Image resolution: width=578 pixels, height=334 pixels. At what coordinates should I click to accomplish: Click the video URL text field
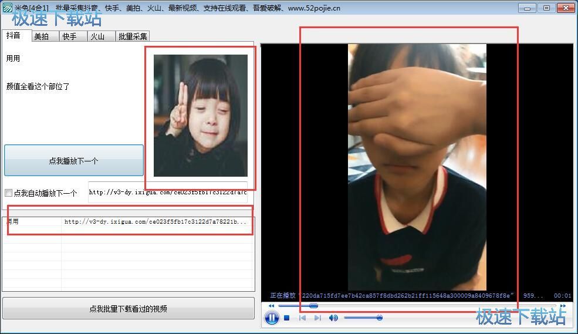point(167,193)
